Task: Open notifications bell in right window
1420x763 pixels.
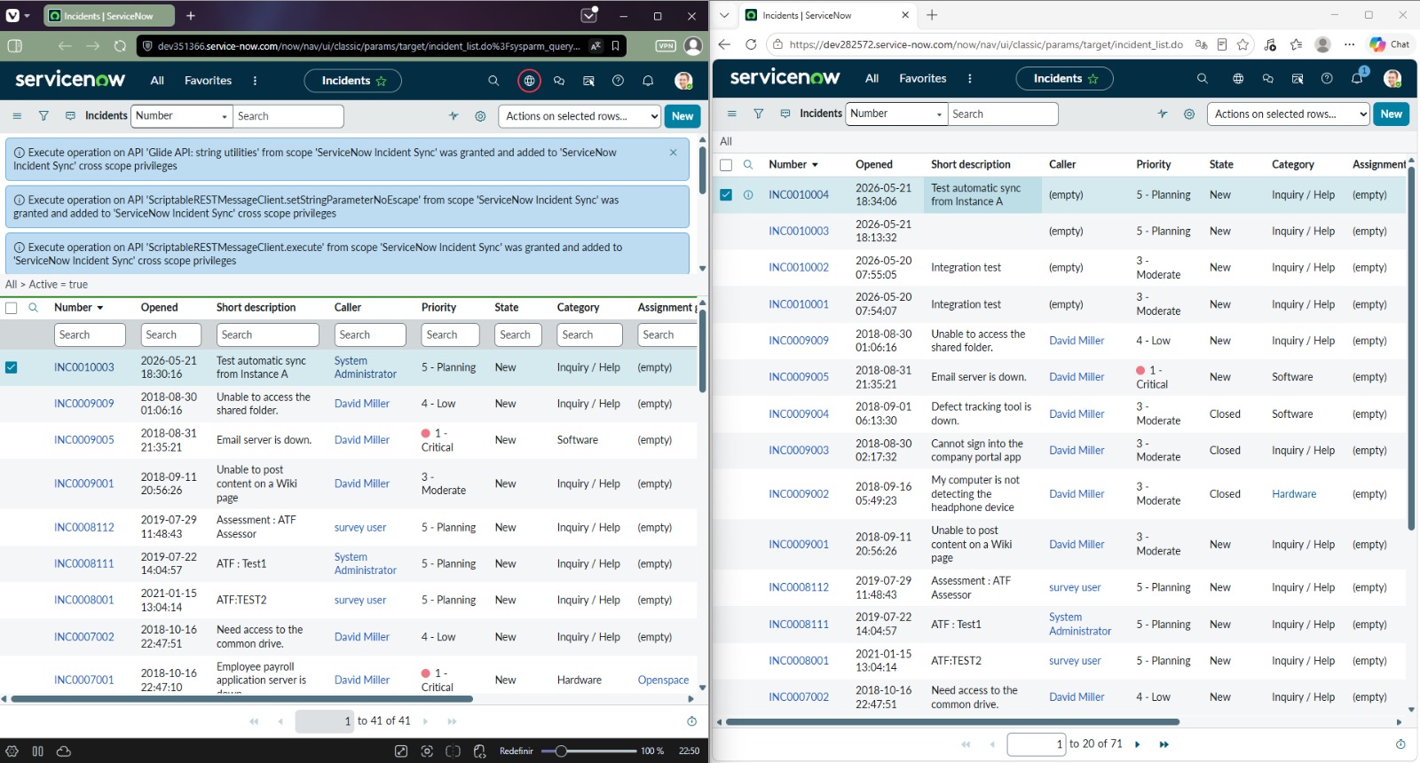Action: tap(1357, 78)
